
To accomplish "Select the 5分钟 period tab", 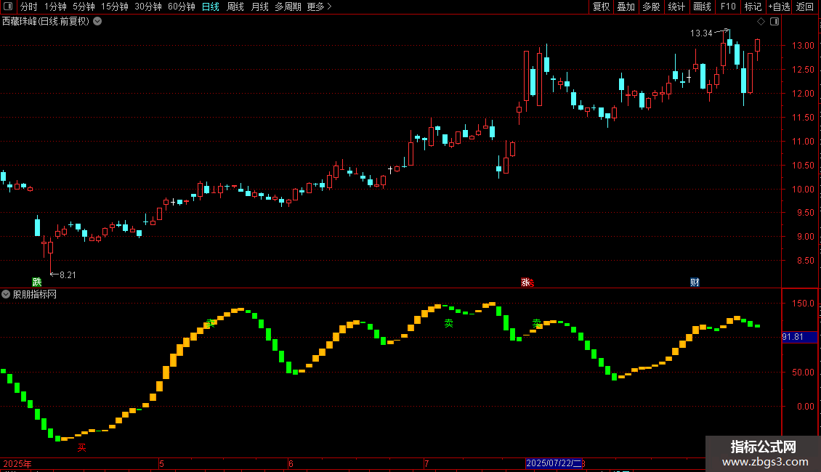I will [x=84, y=7].
